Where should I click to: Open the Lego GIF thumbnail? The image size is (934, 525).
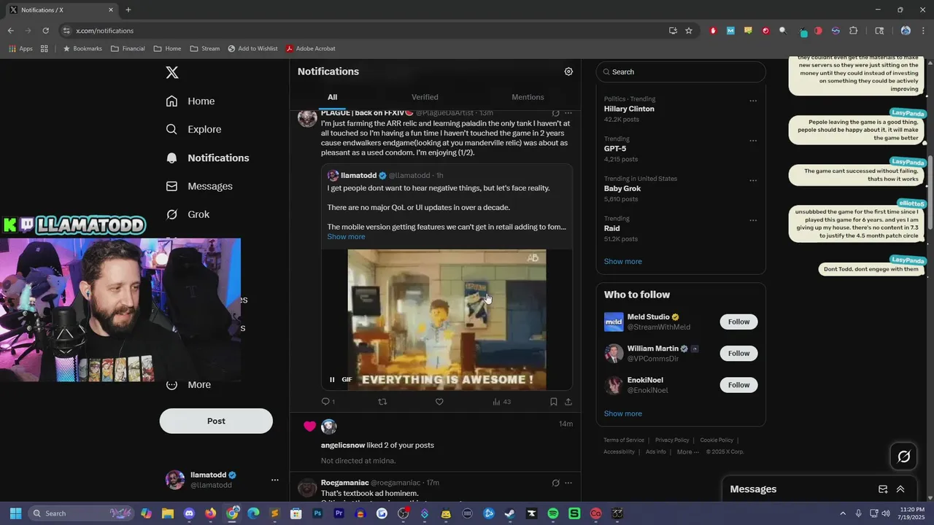pos(447,319)
